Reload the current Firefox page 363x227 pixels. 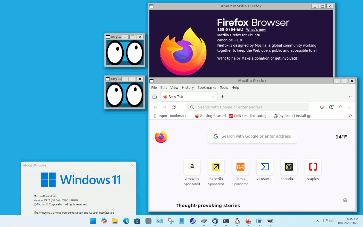(x=174, y=107)
